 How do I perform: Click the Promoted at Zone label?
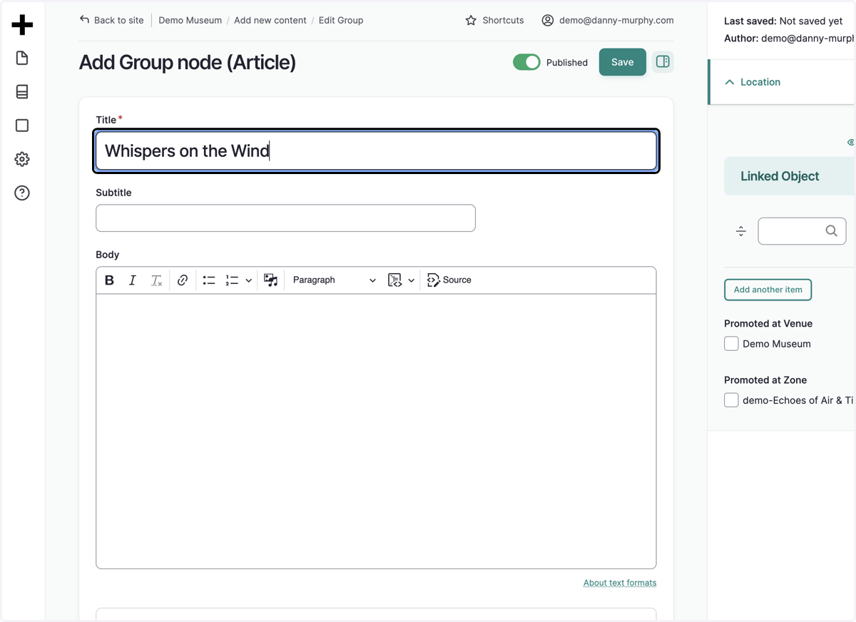click(765, 380)
